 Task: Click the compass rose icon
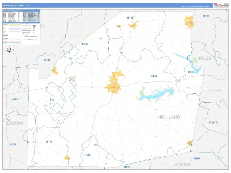pos(9,50)
